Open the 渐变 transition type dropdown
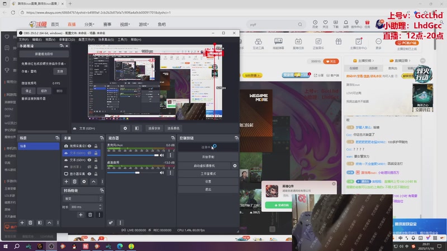The image size is (447, 251). click(82, 199)
